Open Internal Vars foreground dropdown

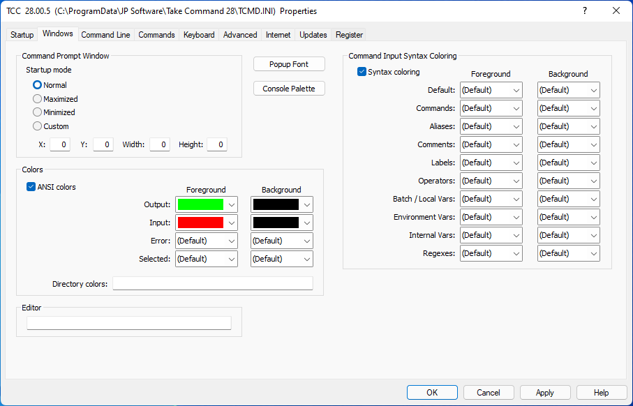[491, 235]
